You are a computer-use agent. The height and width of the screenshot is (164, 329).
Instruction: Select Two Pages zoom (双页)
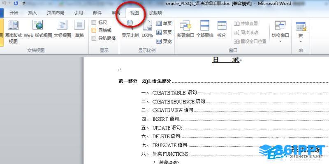(x=164, y=32)
